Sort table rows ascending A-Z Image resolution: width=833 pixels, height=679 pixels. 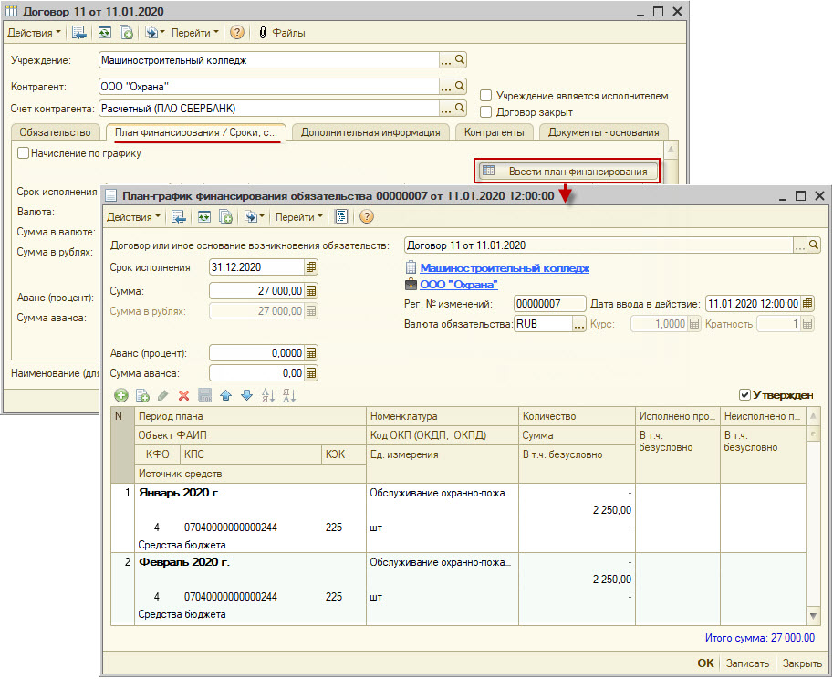pos(267,395)
